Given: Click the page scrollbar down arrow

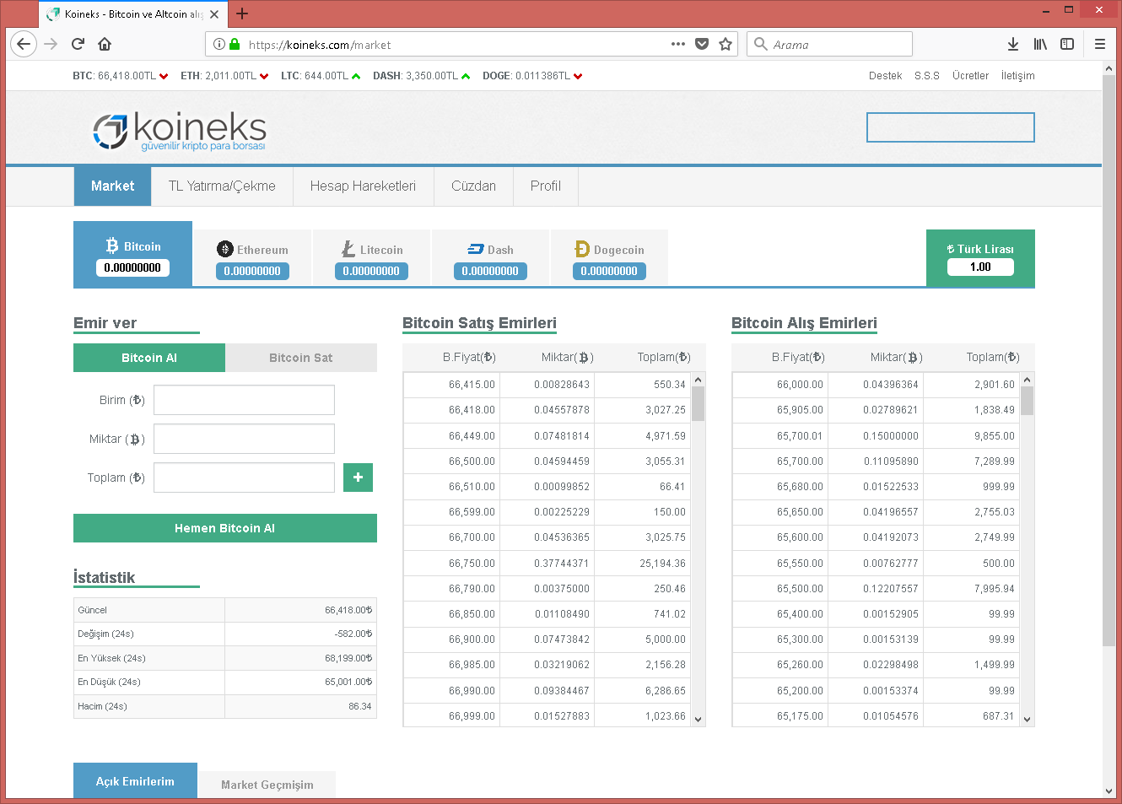Looking at the screenshot, I should pos(1109,791).
